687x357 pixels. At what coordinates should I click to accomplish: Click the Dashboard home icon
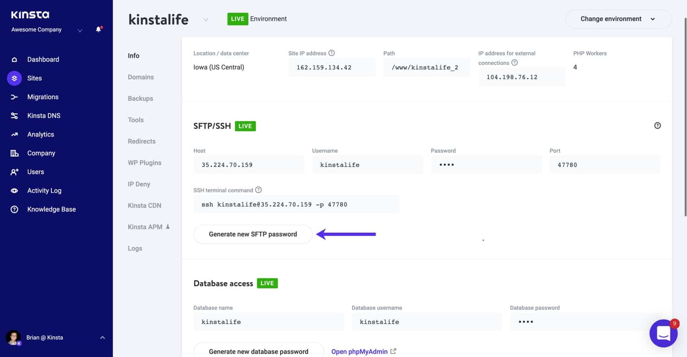point(14,59)
